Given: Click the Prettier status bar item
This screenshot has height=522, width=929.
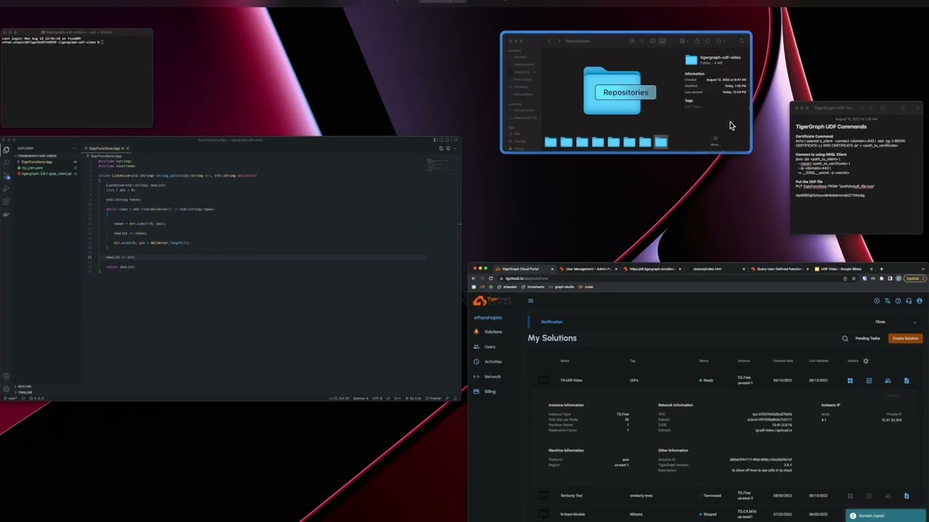Looking at the screenshot, I should point(433,398).
